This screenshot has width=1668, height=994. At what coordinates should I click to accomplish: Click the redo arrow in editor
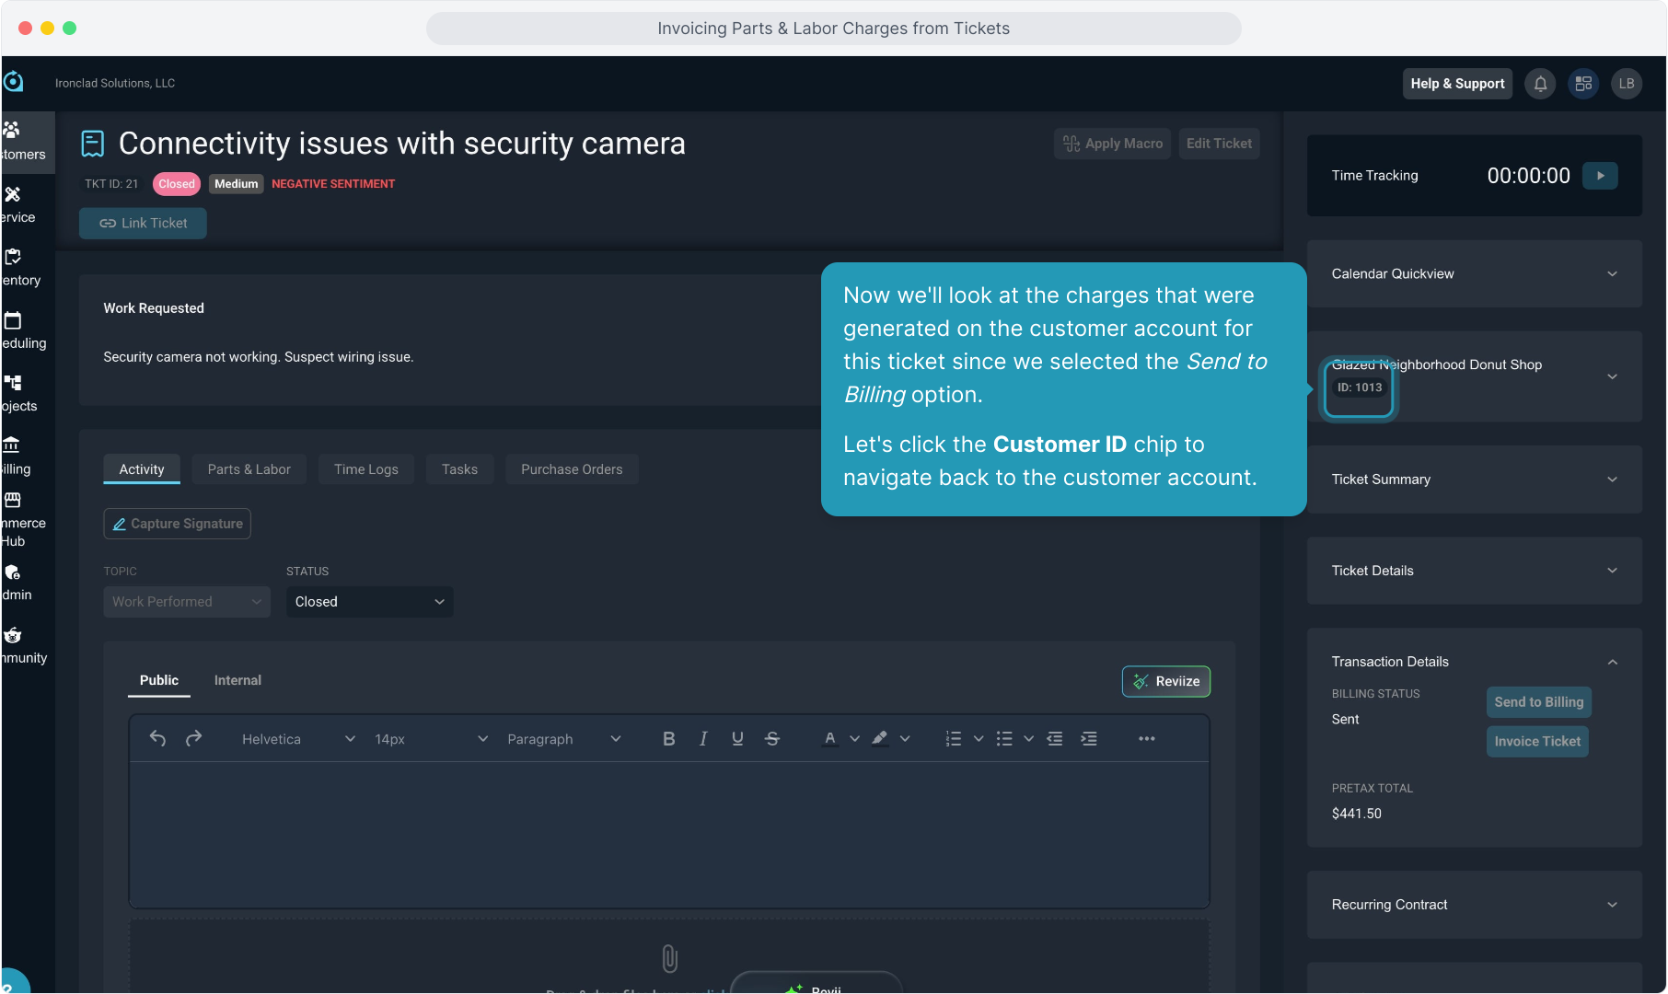click(x=193, y=738)
